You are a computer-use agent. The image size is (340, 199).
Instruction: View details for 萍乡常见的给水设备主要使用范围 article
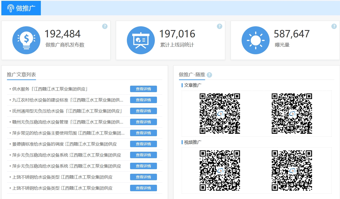pos(144,133)
